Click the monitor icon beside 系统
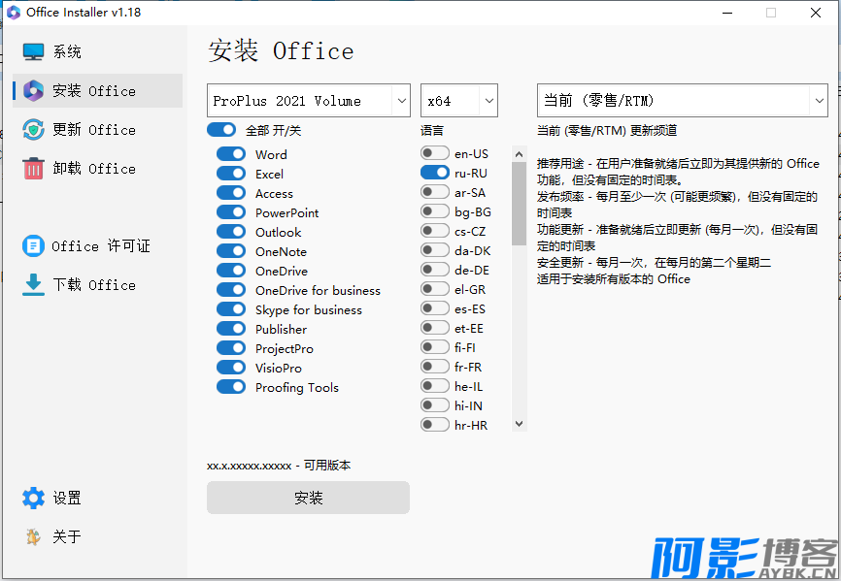This screenshot has height=581, width=841. [33, 52]
